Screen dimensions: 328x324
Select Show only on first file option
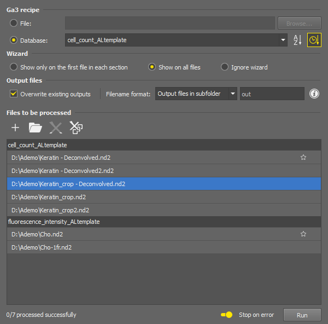click(x=14, y=67)
